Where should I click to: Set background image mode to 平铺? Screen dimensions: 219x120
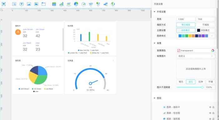pos(211,82)
